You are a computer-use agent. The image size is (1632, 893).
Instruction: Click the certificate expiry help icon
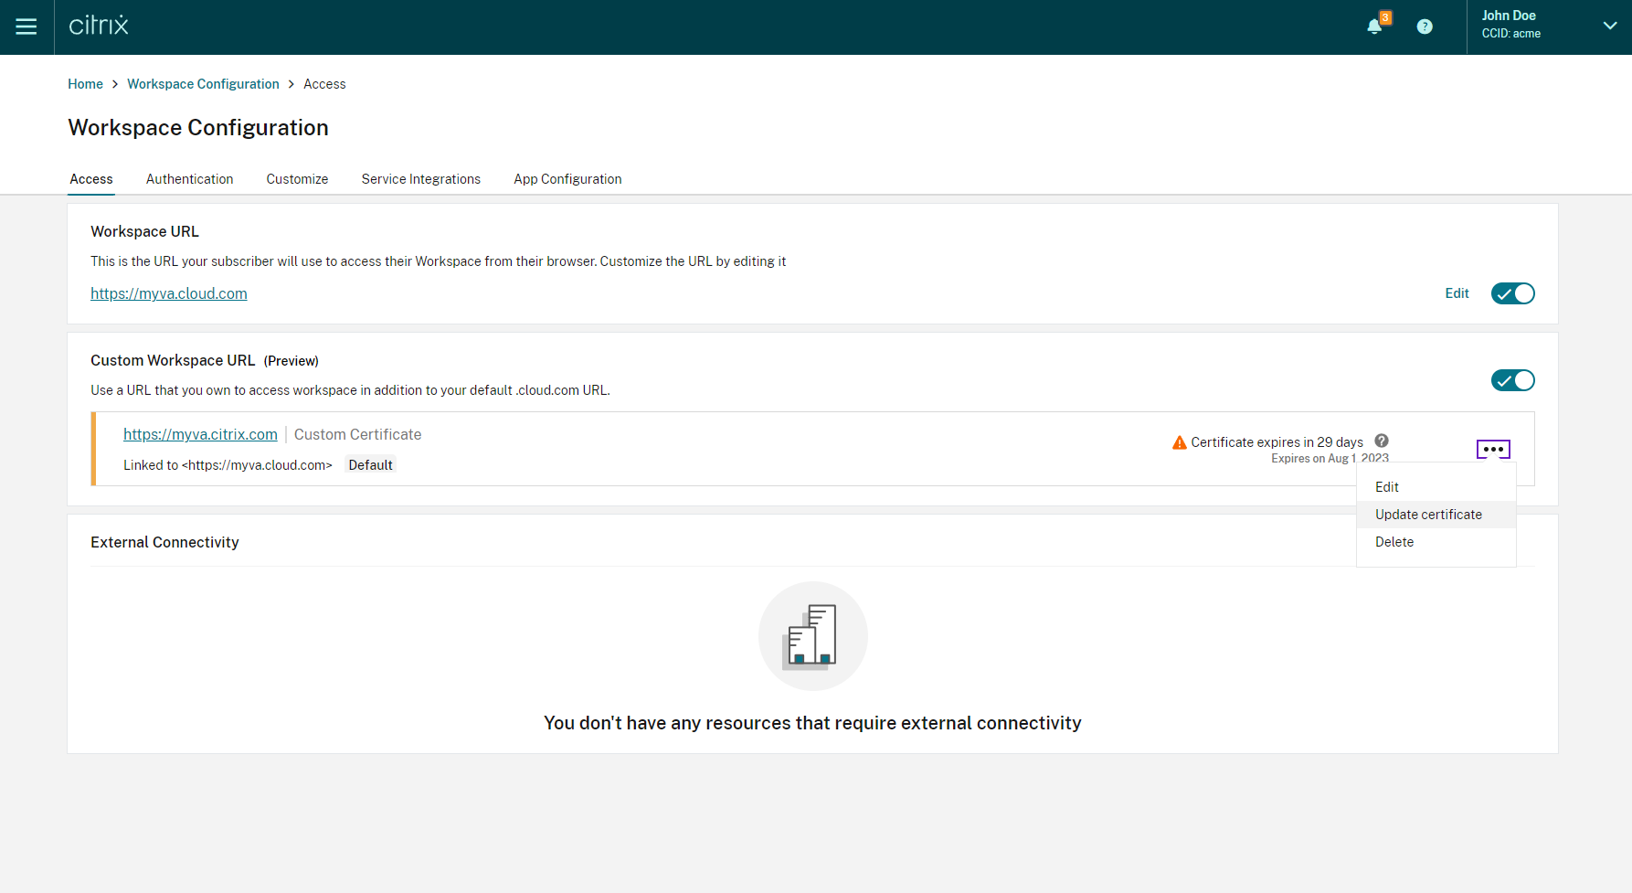pyautogui.click(x=1382, y=441)
